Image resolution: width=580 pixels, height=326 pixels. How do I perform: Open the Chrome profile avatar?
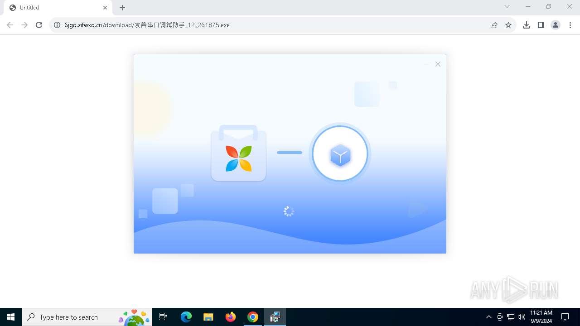click(x=556, y=25)
